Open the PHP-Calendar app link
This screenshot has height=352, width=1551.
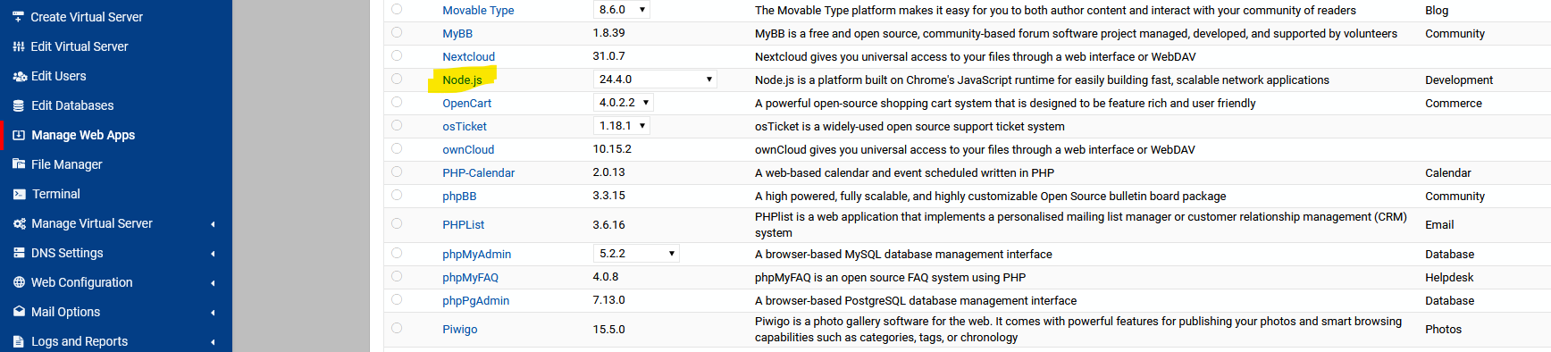478,173
